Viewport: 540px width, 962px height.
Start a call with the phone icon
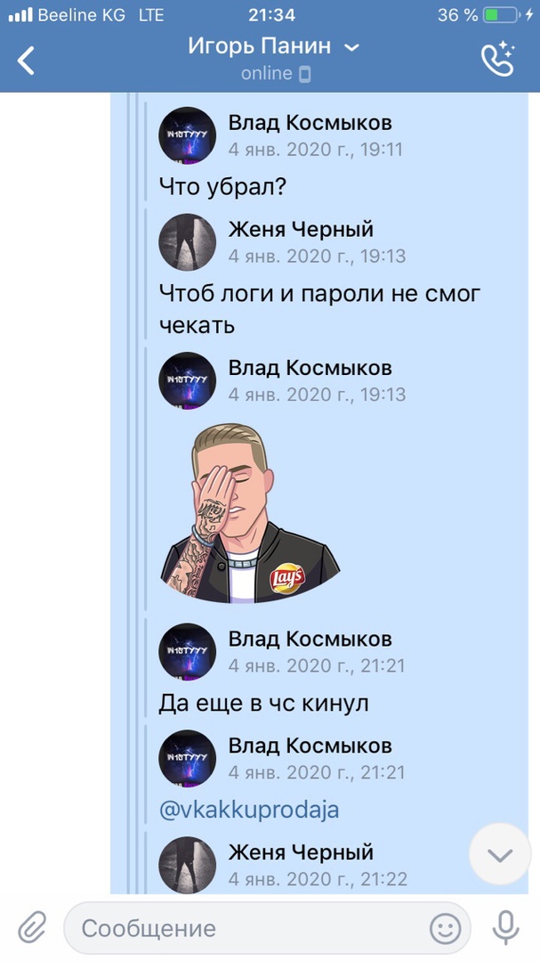click(497, 58)
